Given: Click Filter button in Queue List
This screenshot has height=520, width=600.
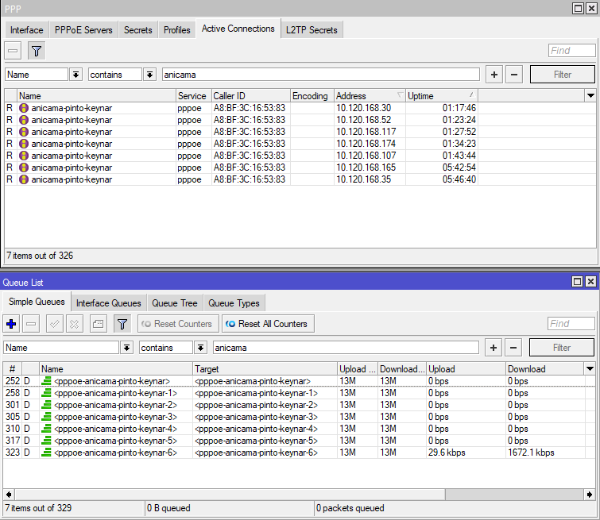Looking at the screenshot, I should pos(561,347).
